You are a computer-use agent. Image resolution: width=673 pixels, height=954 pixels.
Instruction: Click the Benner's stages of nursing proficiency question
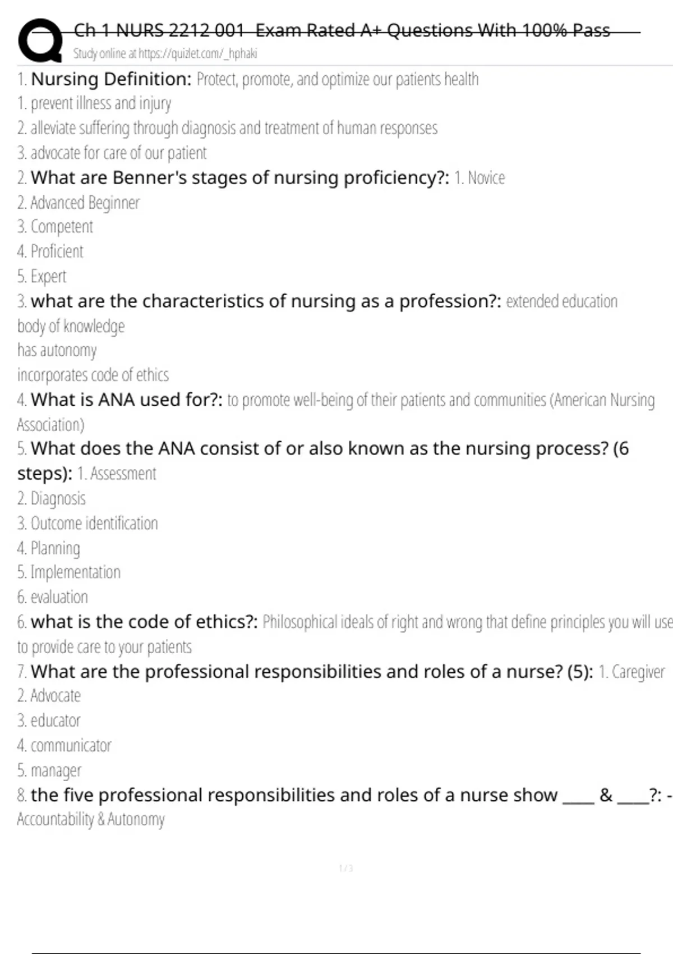tap(240, 178)
